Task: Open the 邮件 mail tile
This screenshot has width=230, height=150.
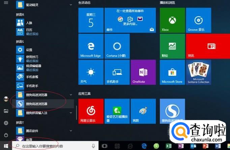Action: [130, 20]
